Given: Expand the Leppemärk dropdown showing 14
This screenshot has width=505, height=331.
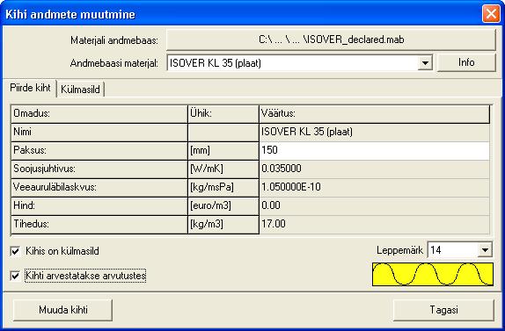Looking at the screenshot, I should click(x=485, y=250).
